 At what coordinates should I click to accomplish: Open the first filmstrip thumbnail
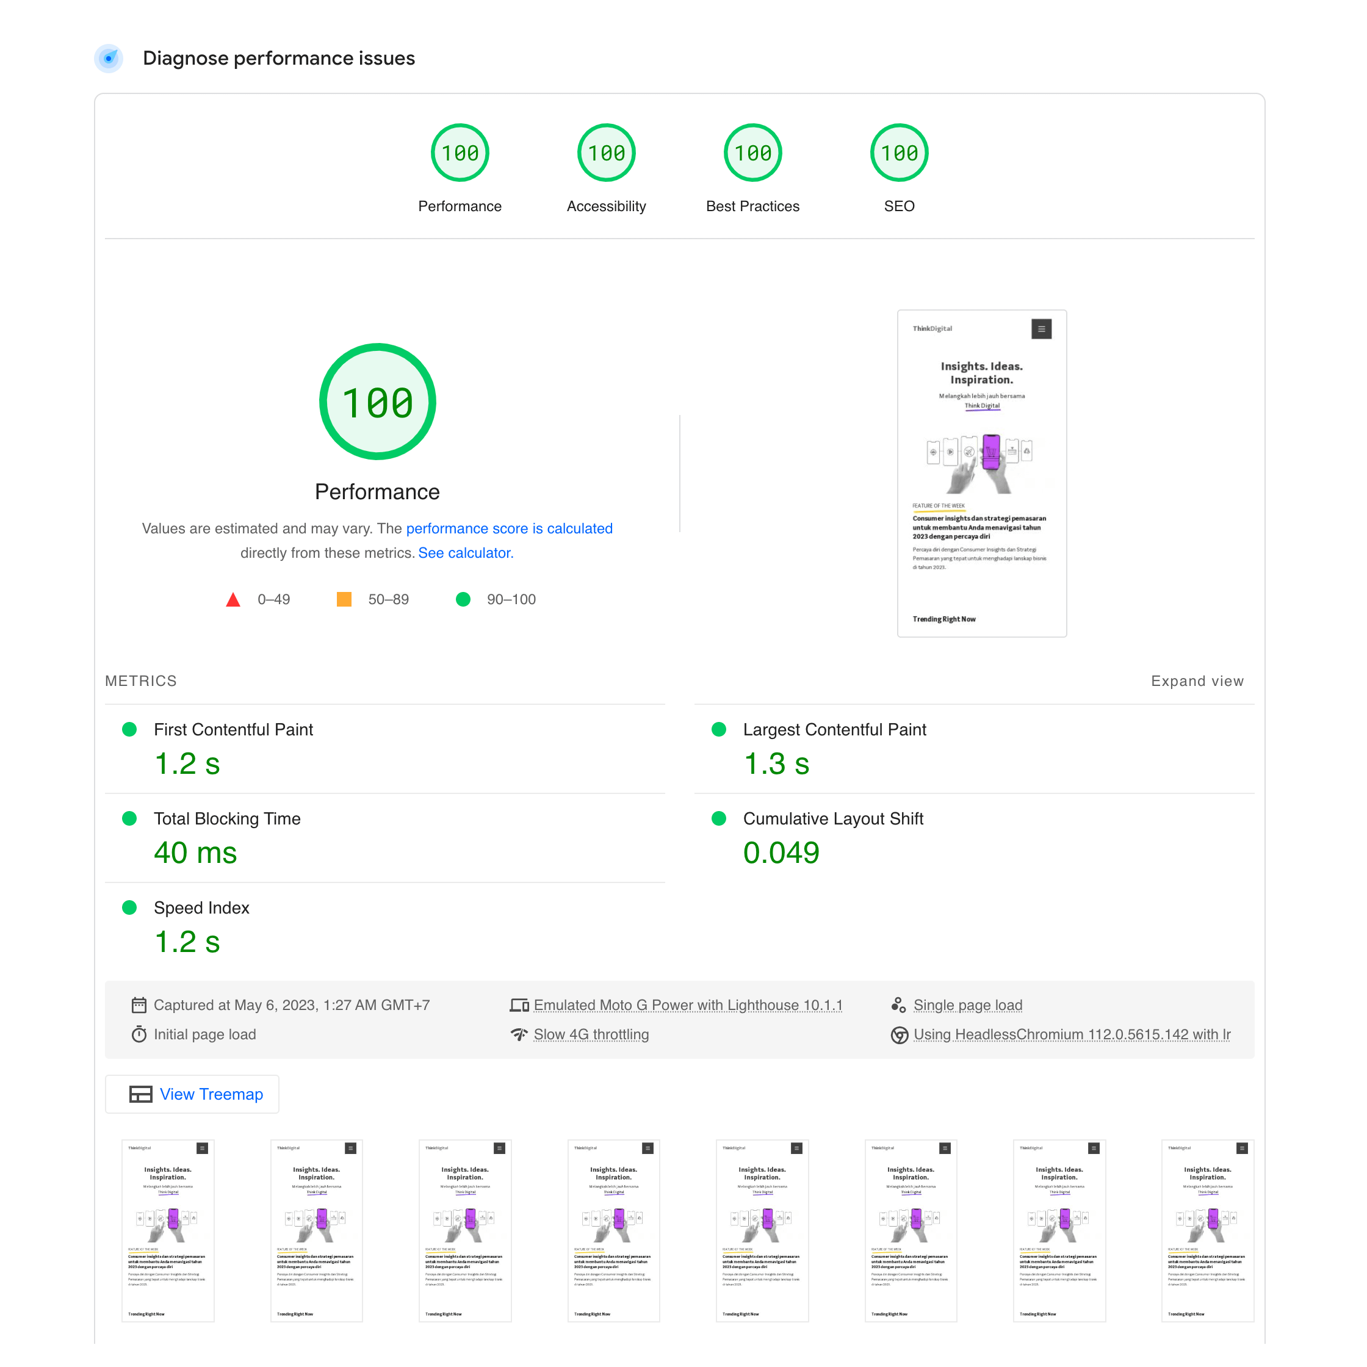pos(168,1230)
